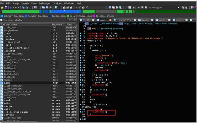
Task: Click the Save database disk icon
Action: [6, 8]
